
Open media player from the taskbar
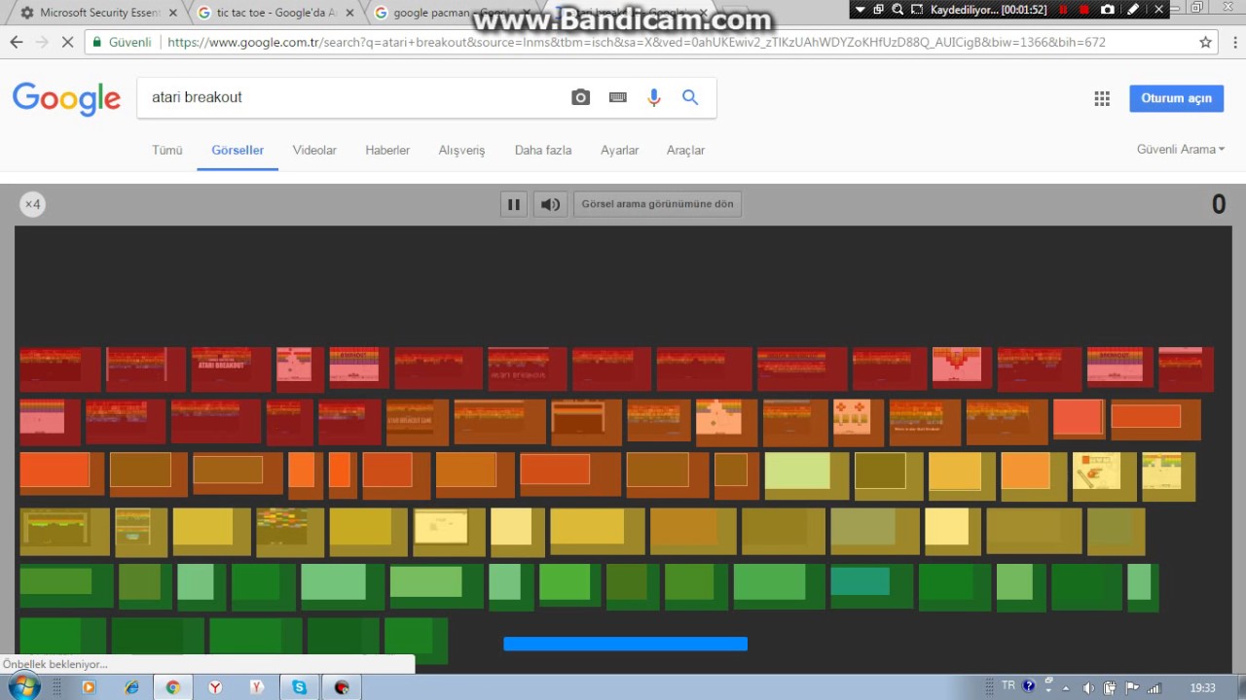point(89,687)
